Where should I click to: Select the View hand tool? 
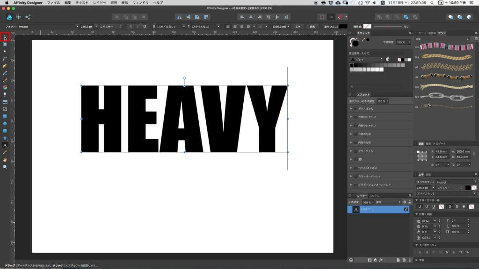(5, 160)
